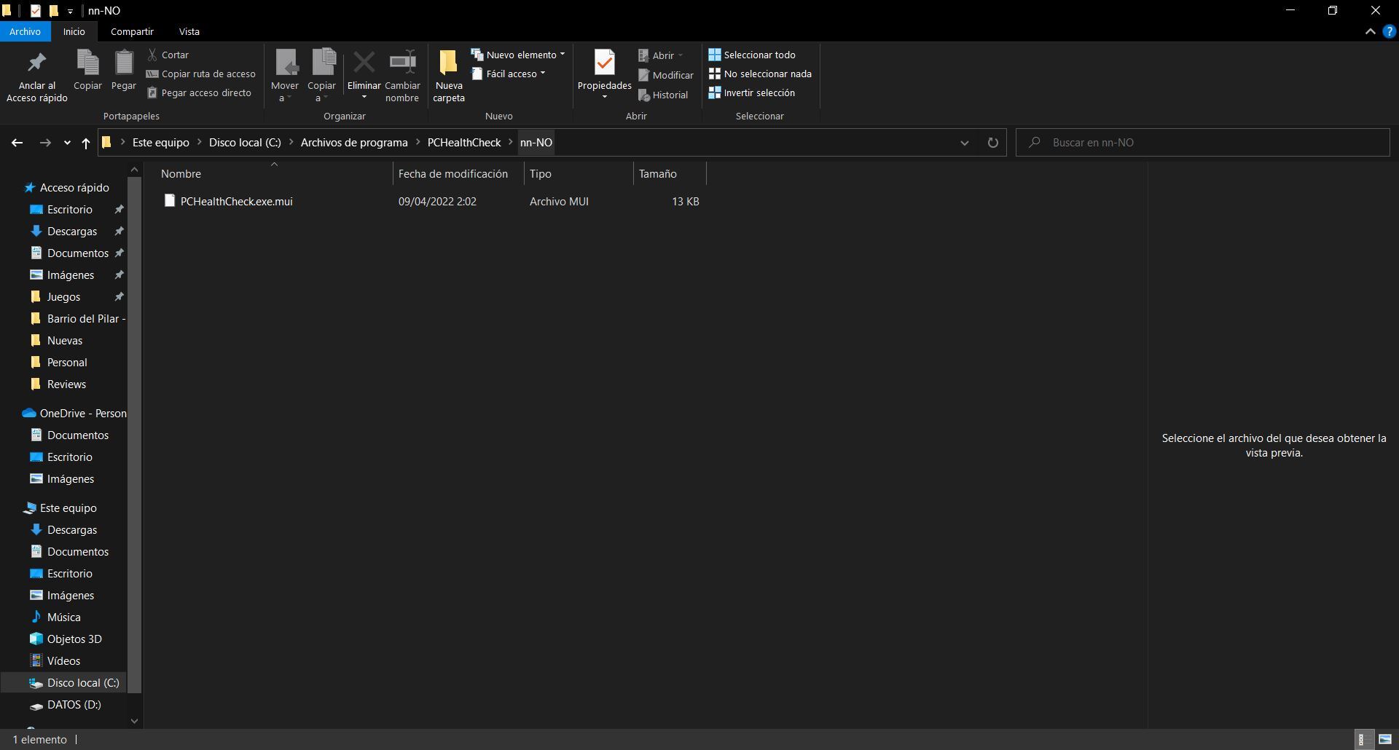This screenshot has height=750, width=1399.
Task: Open the Help question mark icon
Action: tap(1389, 31)
